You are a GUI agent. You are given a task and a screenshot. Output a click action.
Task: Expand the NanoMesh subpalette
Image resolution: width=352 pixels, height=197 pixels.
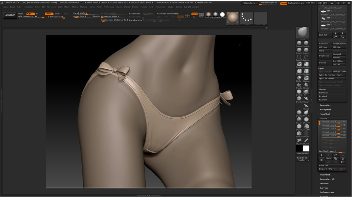click(x=325, y=114)
